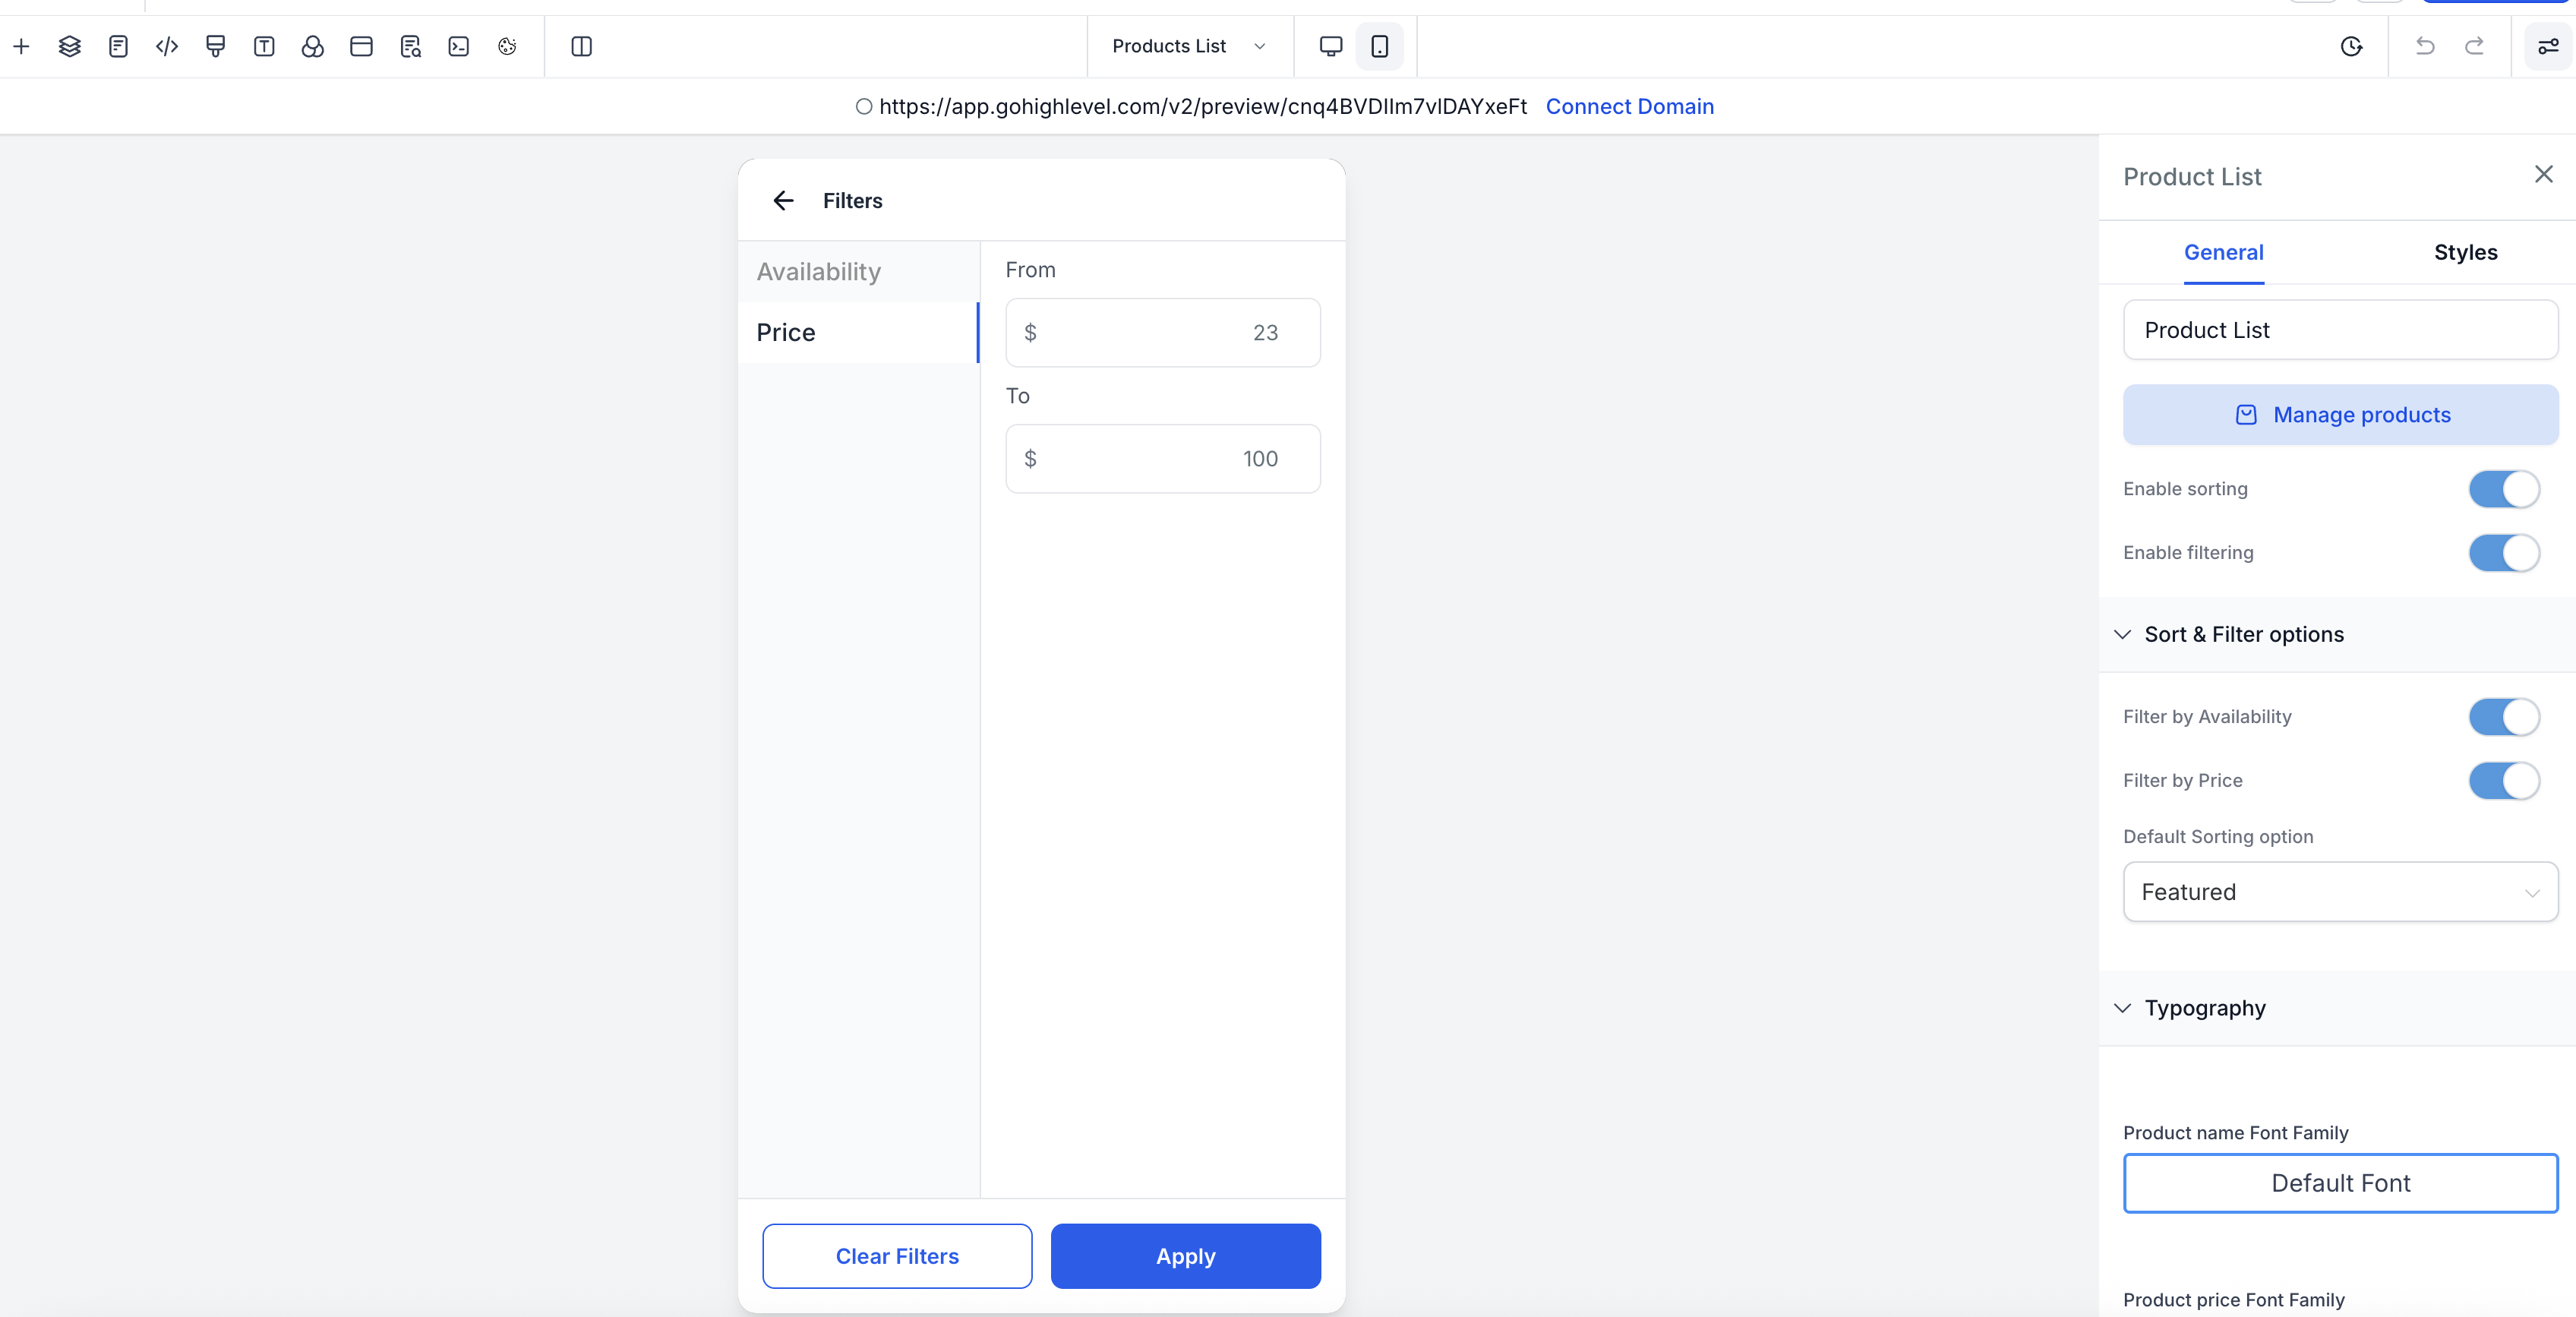Image resolution: width=2576 pixels, height=1317 pixels.
Task: Open the Default Sorting option dropdown
Action: tap(2340, 892)
